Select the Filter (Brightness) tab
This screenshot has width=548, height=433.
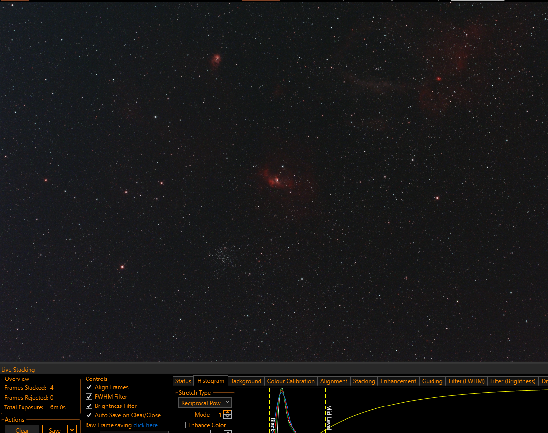(513, 381)
